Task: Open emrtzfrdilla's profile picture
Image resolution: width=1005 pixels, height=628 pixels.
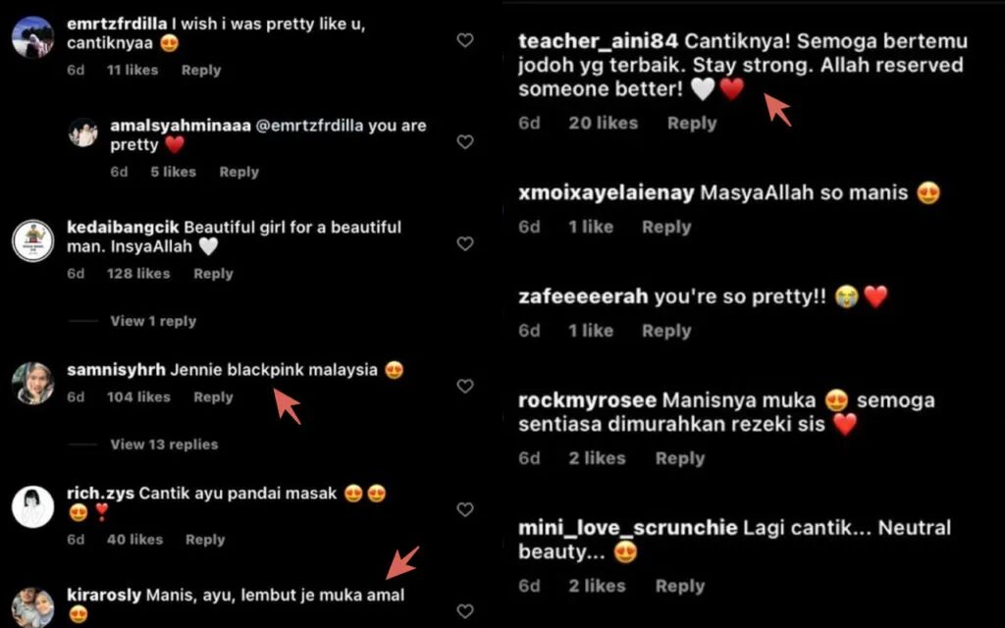Action: coord(32,37)
